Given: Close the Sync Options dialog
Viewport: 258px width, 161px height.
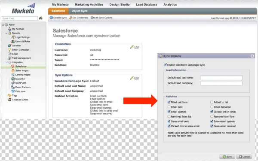Looking at the screenshot, I should click(x=252, y=56).
